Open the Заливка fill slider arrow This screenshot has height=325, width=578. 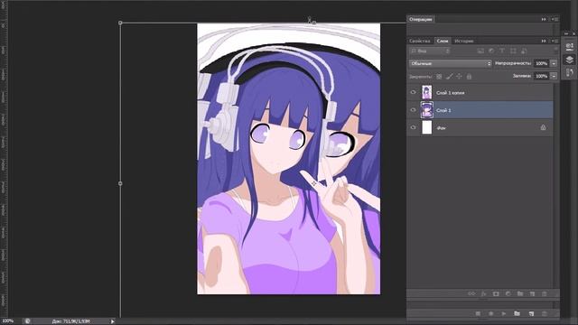(x=554, y=76)
